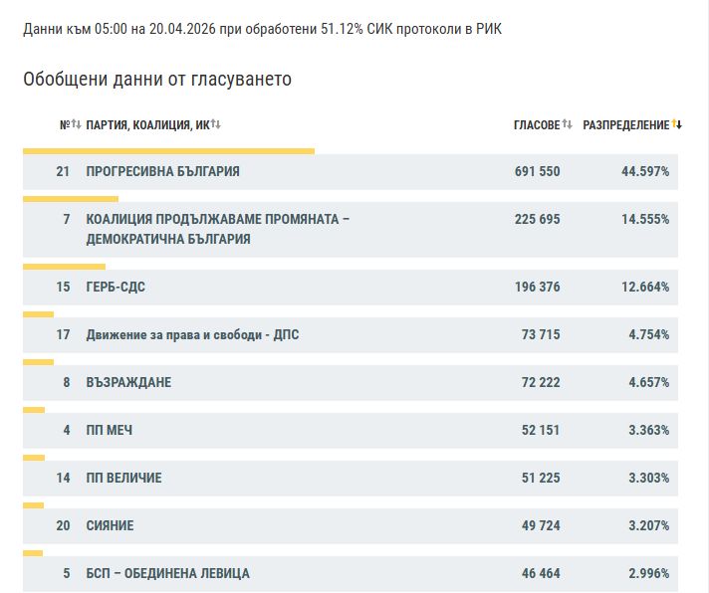Sort by the ГЛАСОВЕ column label
The width and height of the screenshot is (709, 593).
537,124
